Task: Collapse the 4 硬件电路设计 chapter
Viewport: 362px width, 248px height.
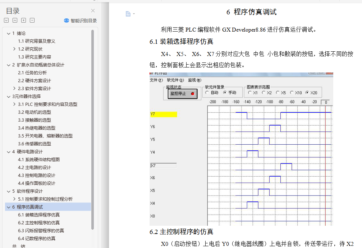Action: [x=9, y=152]
